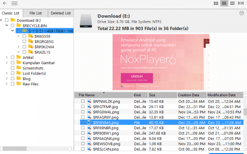The height and width of the screenshot is (154, 247).
Task: Expand the Raw Files node
Action: pos(6,84)
